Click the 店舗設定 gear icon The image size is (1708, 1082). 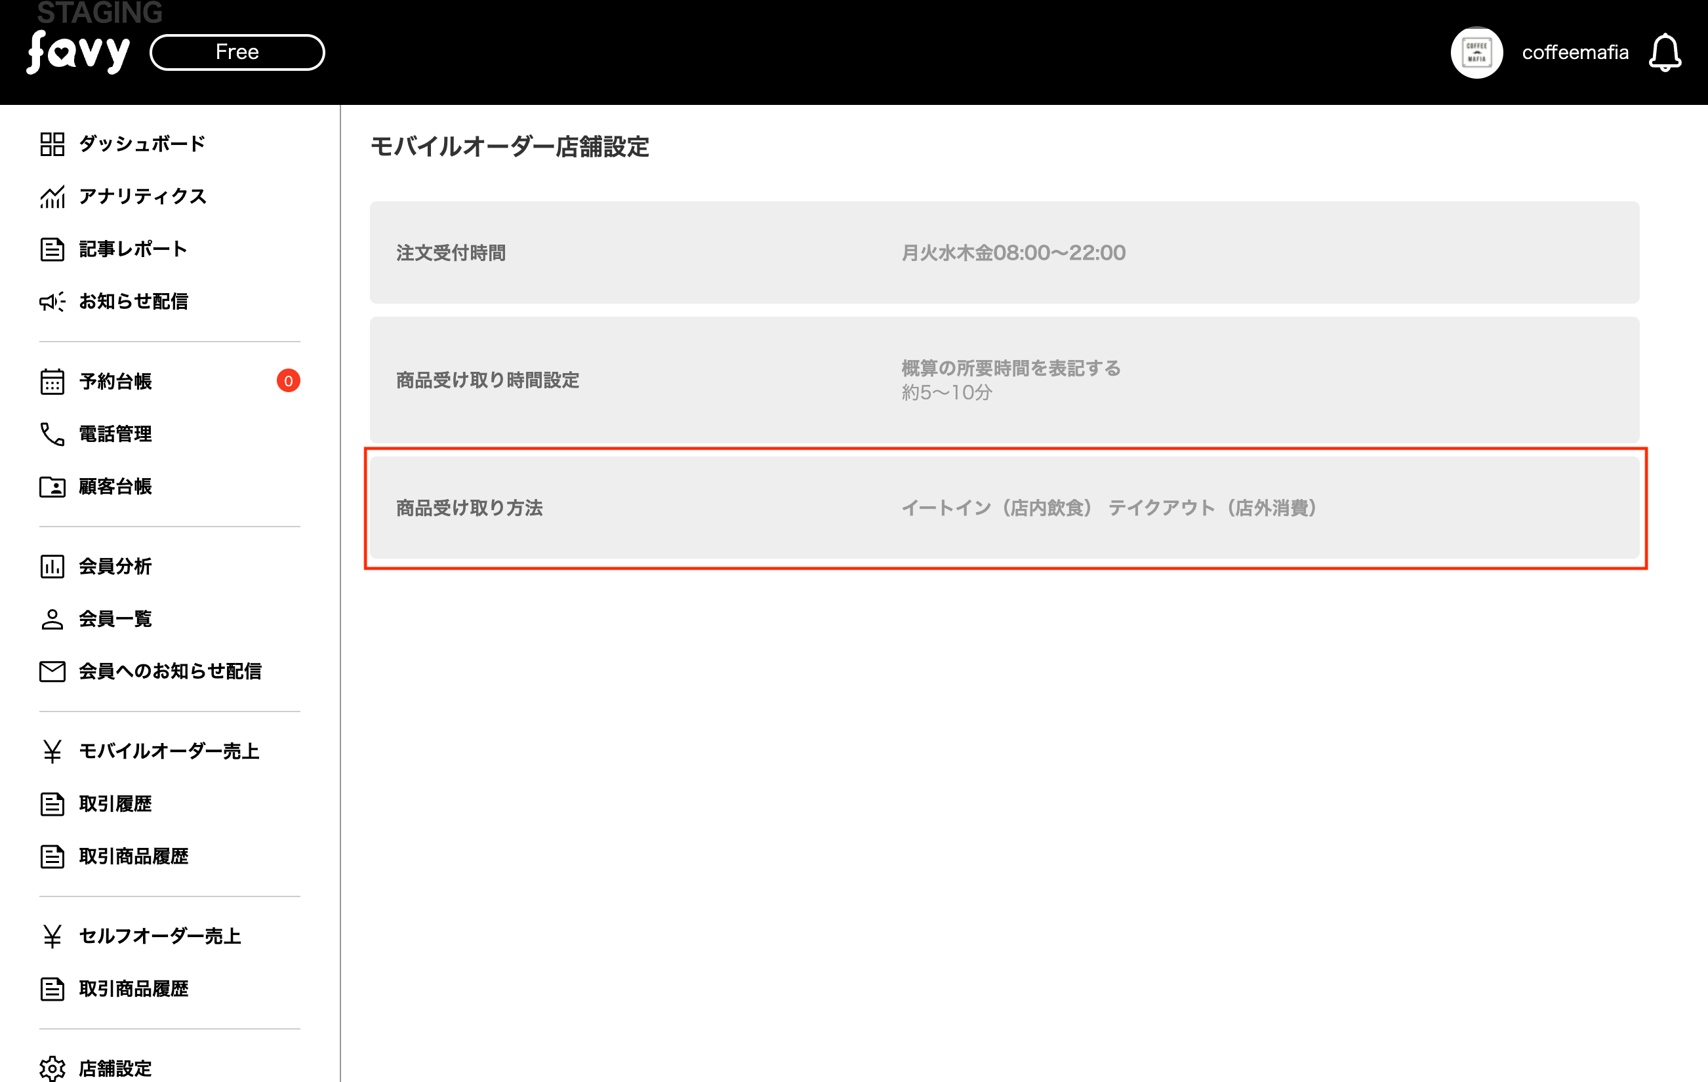52,1068
